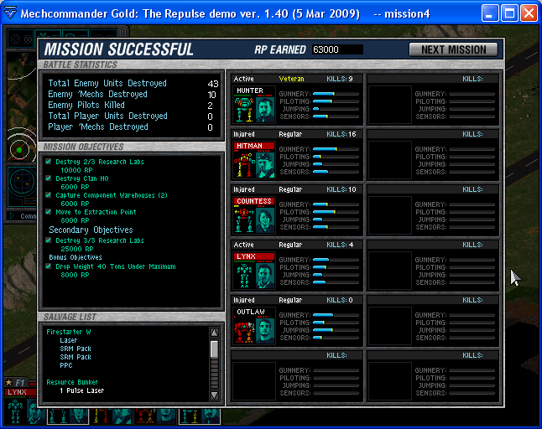Select Hunter's pilot portrait
This screenshot has width=542, height=429.
pyautogui.click(x=265, y=110)
